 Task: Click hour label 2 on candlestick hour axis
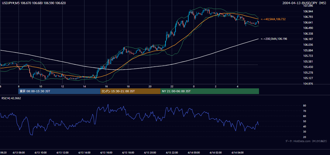(216, 86)
